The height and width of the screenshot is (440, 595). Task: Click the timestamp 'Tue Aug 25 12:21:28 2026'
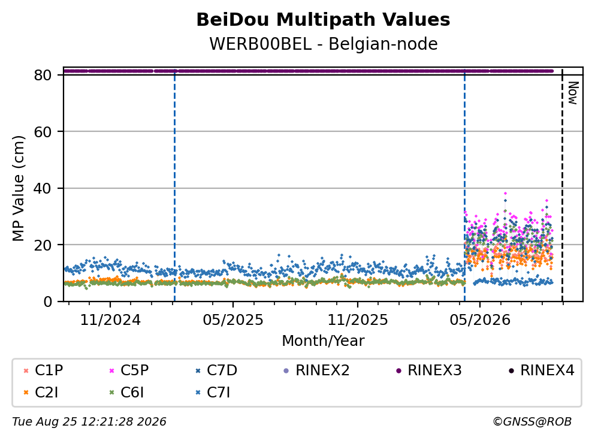[89, 421]
